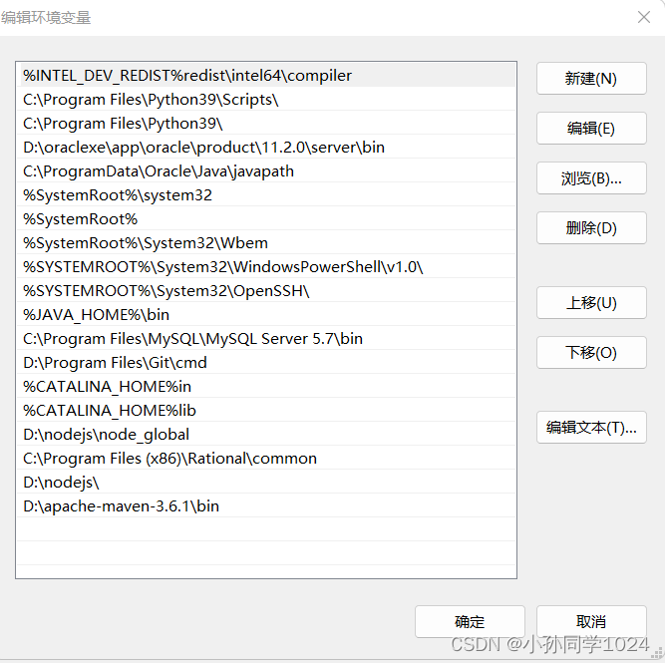Cancel with the 取消 button
Image resolution: width=665 pixels, height=663 pixels.
[x=591, y=621]
